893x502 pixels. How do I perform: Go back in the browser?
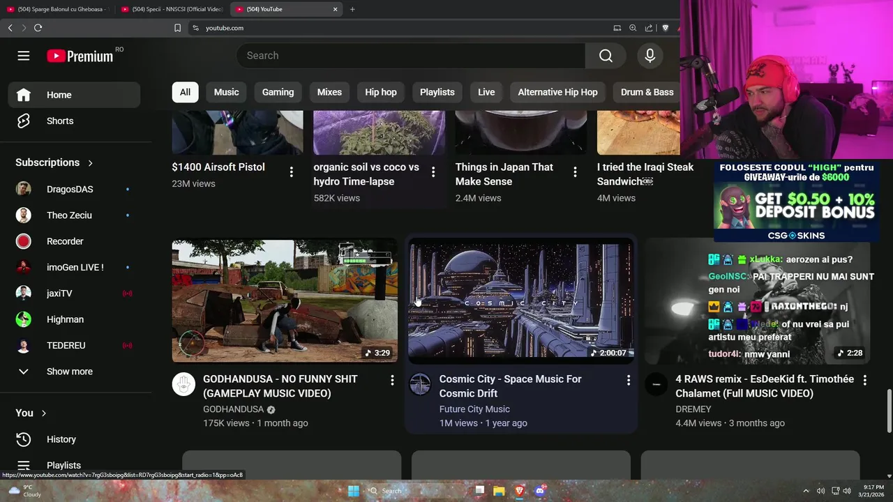(10, 28)
